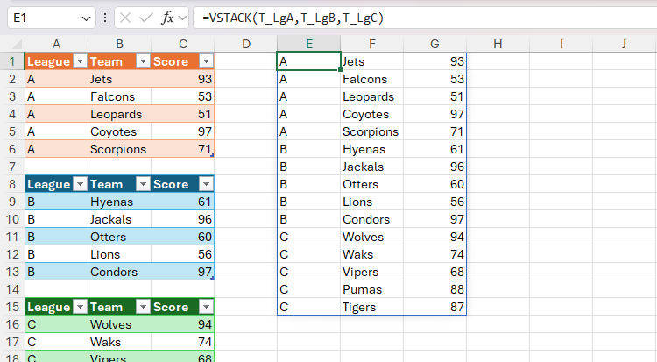Click the Enter checkmark in formula bar

click(146, 18)
